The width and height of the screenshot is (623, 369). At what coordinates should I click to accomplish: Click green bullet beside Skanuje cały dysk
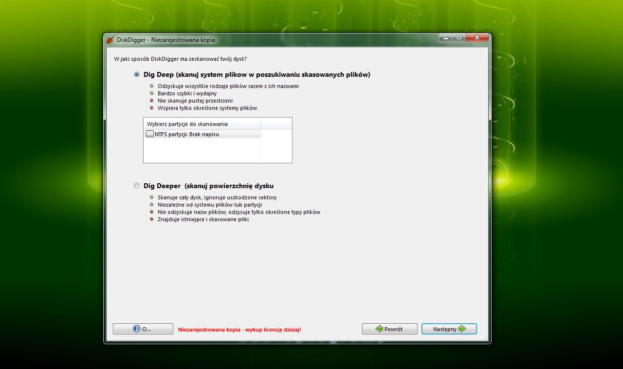(151, 197)
